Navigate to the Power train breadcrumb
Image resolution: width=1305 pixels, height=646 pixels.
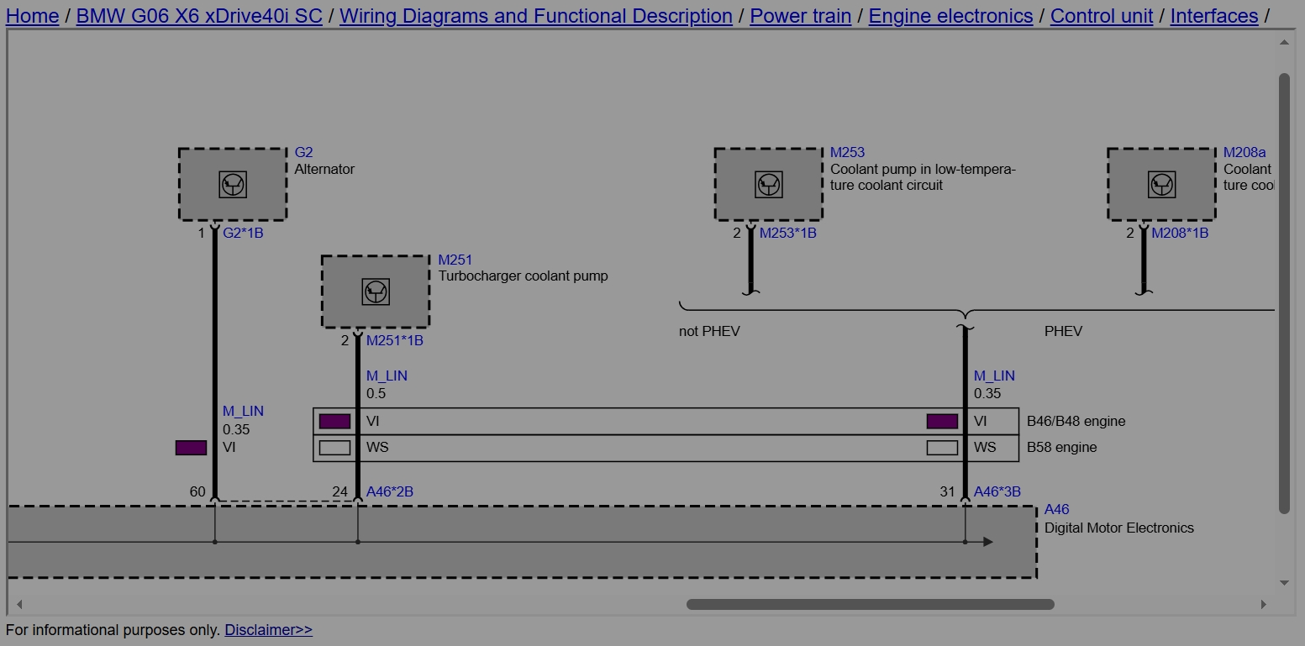point(801,16)
